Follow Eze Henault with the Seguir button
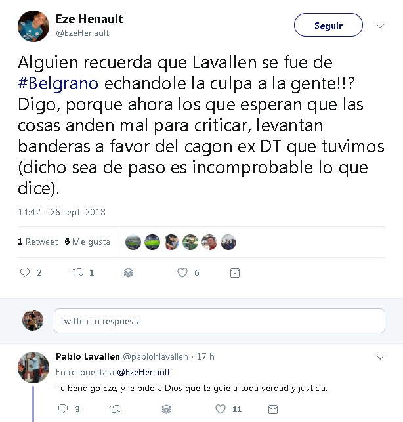The image size is (403, 422). click(x=328, y=25)
